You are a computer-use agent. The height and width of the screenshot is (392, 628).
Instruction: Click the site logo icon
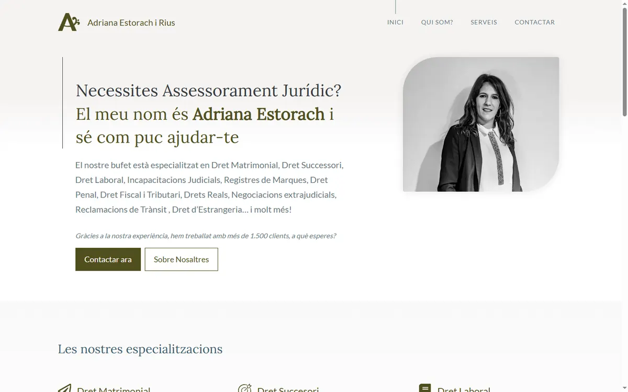69,22
